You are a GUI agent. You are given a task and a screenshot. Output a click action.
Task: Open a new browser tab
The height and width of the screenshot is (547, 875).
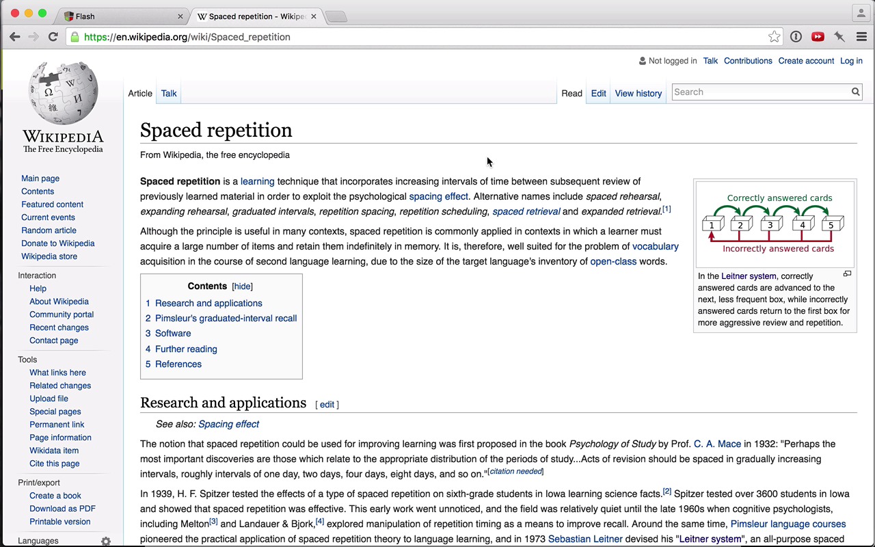(336, 16)
